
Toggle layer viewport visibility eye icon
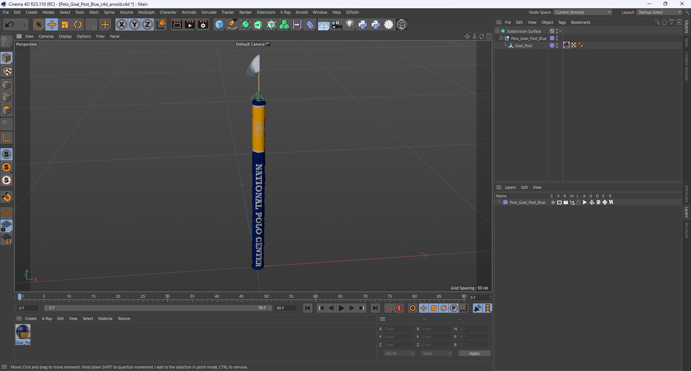(559, 202)
